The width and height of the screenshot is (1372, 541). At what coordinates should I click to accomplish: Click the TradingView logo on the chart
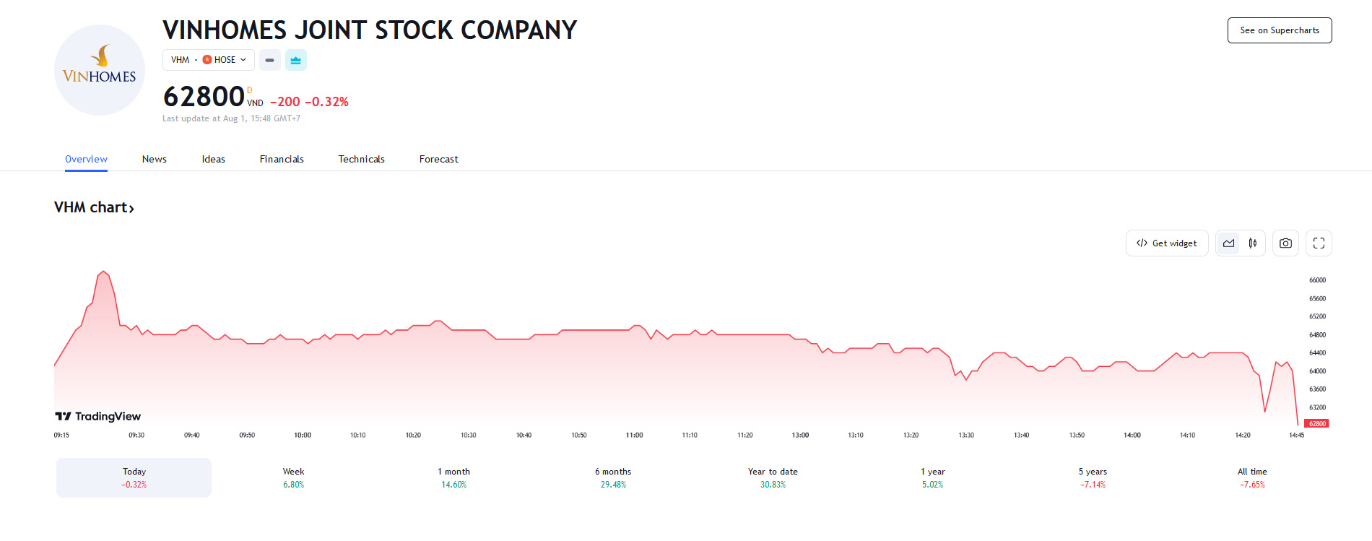click(98, 416)
